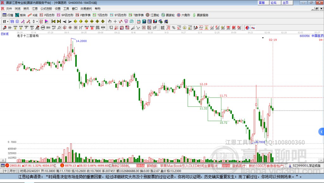Select the percent ratio tool
The width and height of the screenshot is (324, 183).
[x=174, y=28]
